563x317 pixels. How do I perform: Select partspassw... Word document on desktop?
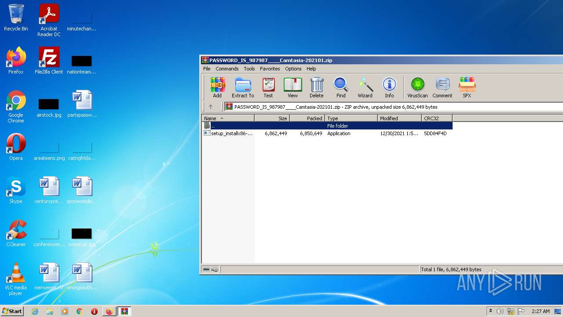(x=82, y=104)
